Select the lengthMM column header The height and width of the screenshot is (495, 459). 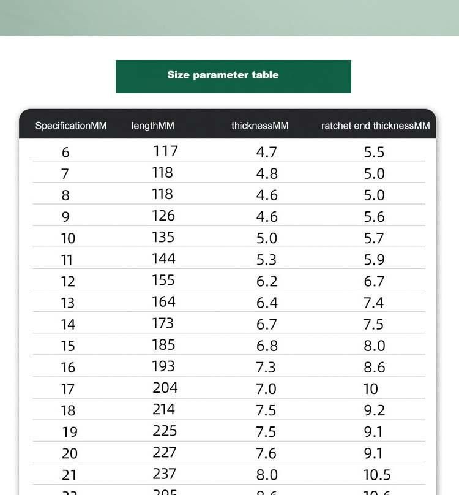pos(152,126)
